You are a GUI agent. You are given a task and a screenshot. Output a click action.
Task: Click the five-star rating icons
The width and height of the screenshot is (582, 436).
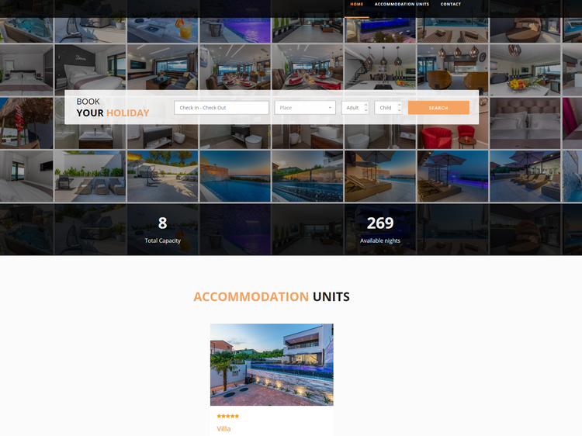(x=228, y=416)
